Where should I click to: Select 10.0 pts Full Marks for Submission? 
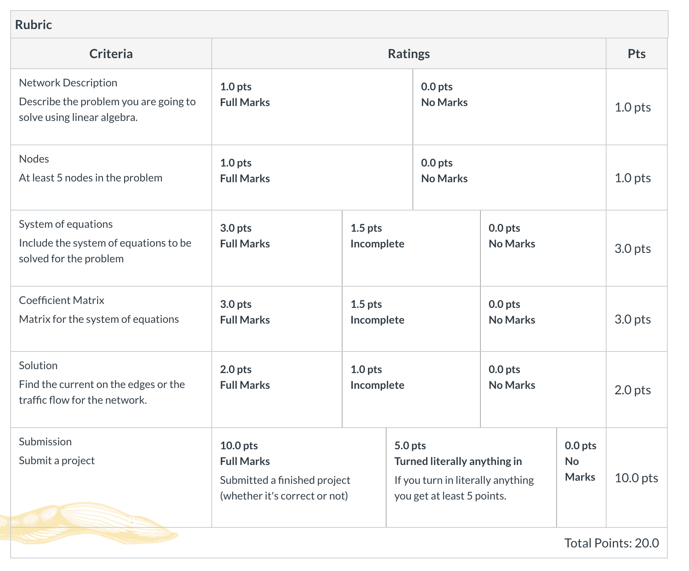(299, 478)
